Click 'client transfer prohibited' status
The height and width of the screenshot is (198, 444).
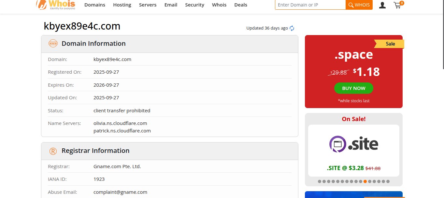(122, 111)
